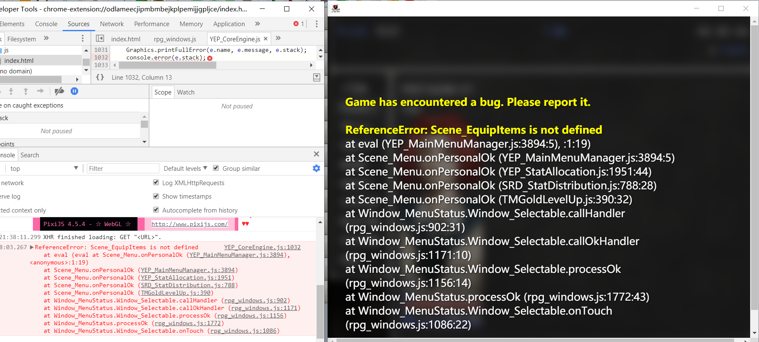The image size is (759, 342).
Task: Open the DevTools three-dot customize menu
Action: pyautogui.click(x=317, y=24)
